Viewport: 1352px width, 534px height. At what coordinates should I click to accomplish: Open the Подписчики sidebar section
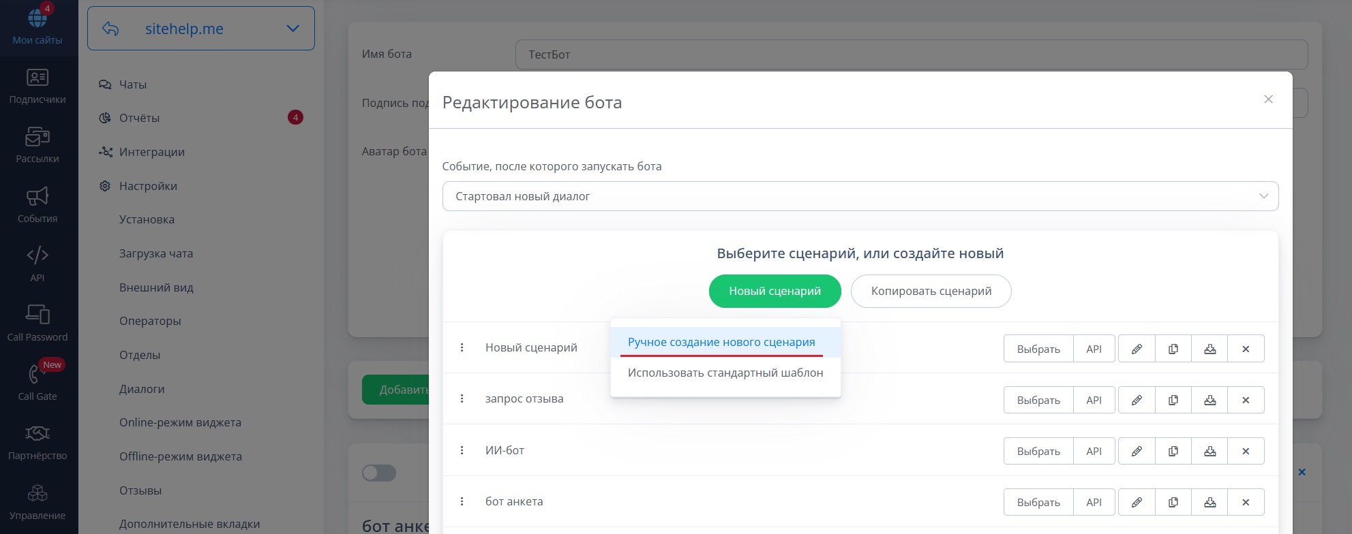click(x=37, y=87)
